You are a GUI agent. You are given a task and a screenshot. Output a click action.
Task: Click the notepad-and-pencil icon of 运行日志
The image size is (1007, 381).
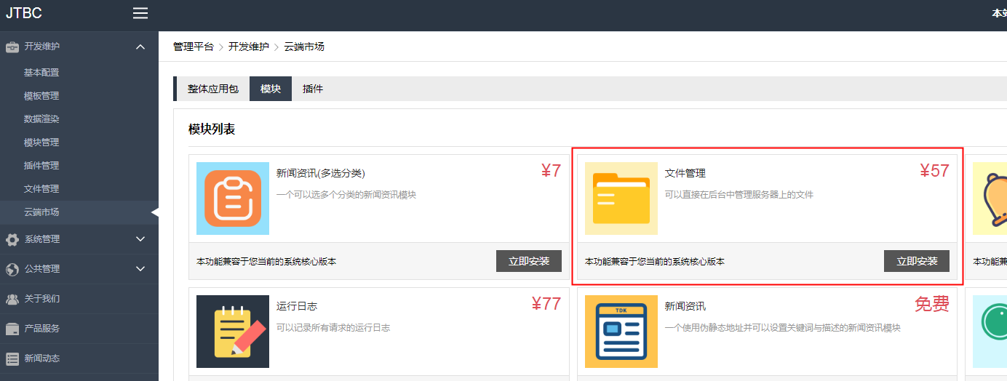point(233,332)
